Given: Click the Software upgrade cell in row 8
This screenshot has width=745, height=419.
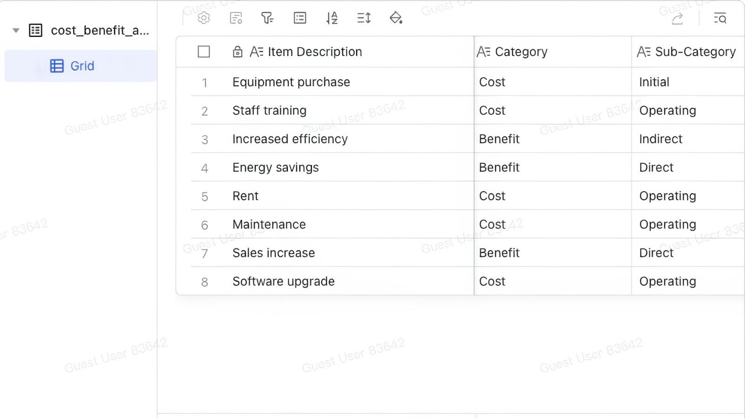Looking at the screenshot, I should [283, 281].
